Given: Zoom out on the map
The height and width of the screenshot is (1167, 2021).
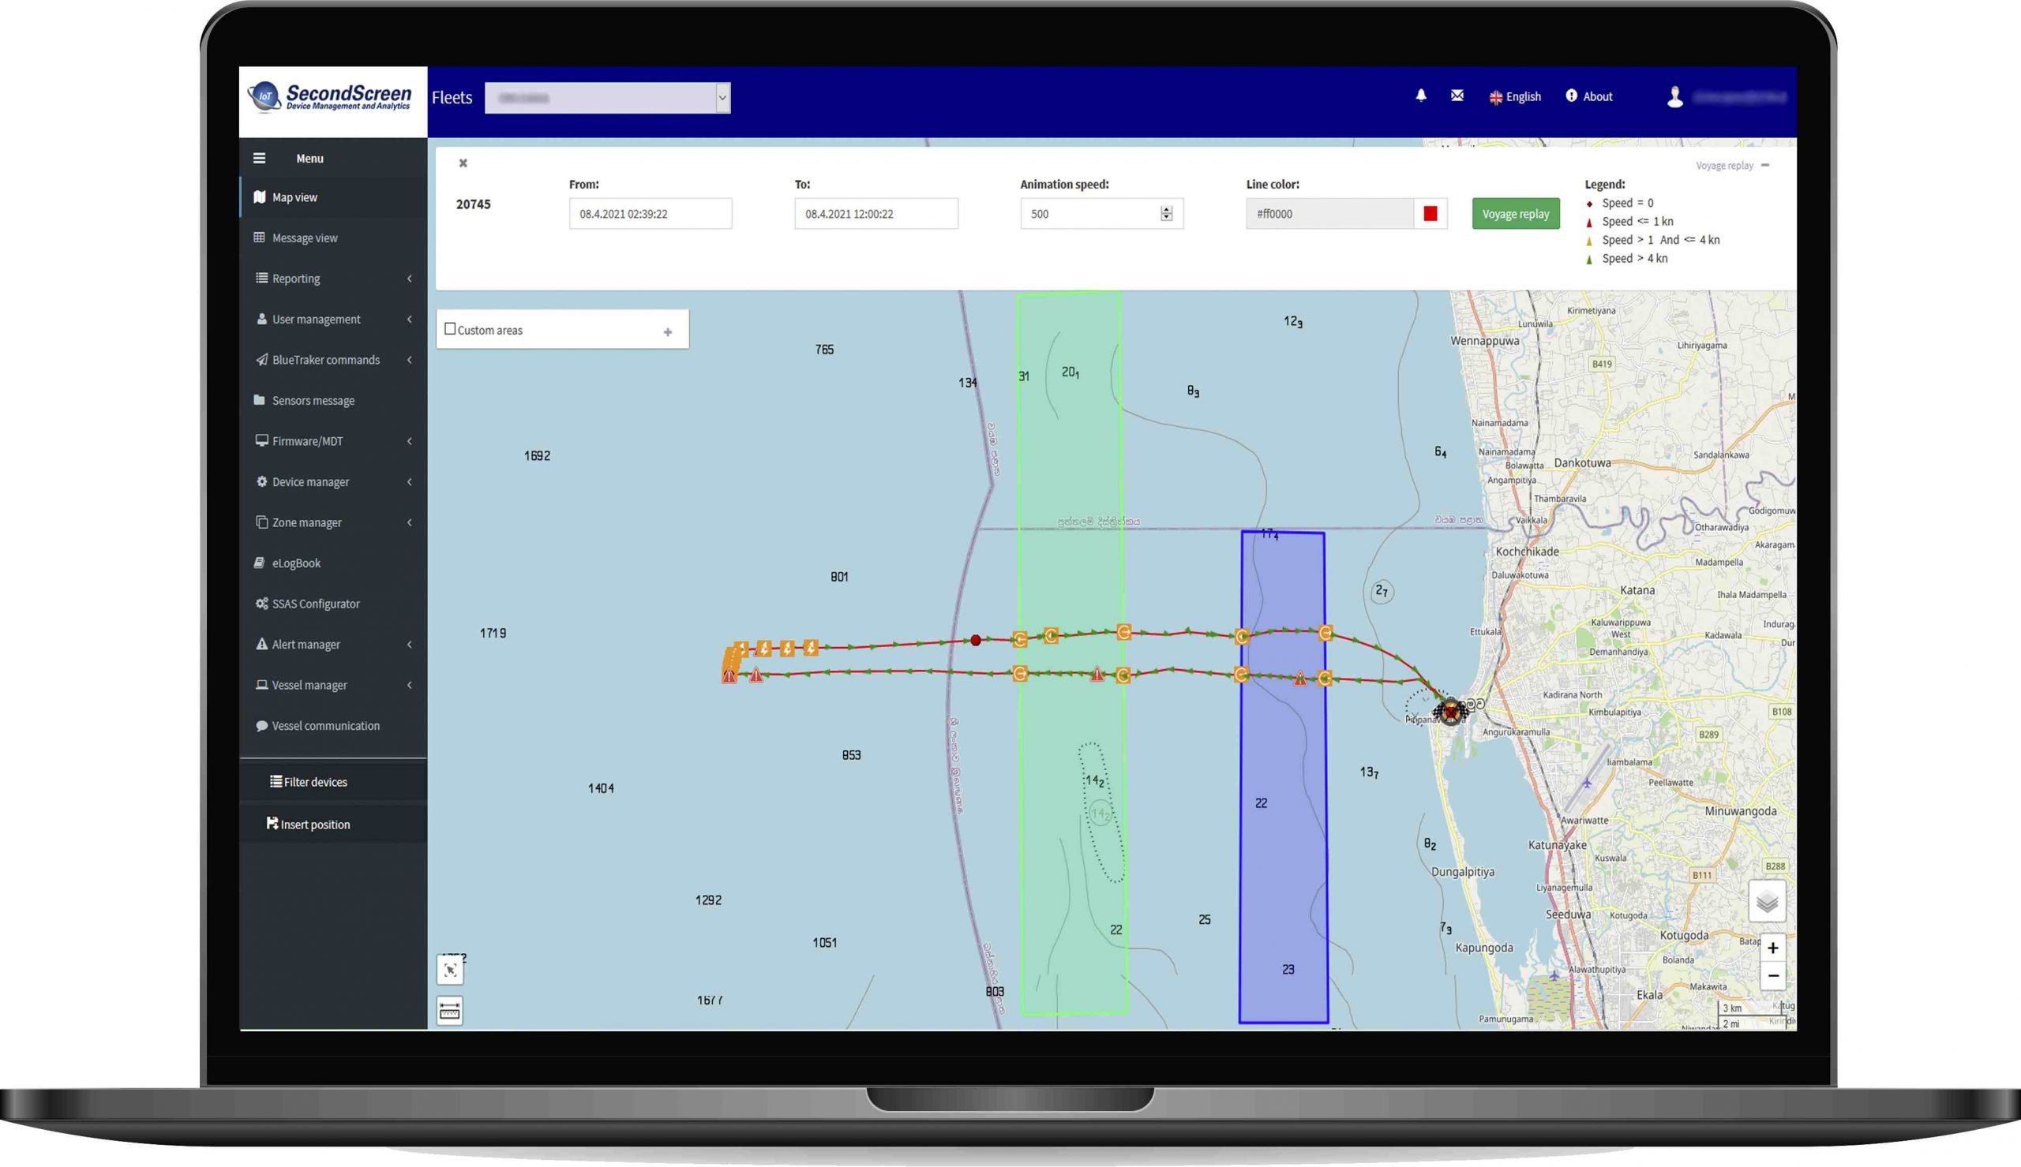Looking at the screenshot, I should point(1772,976).
